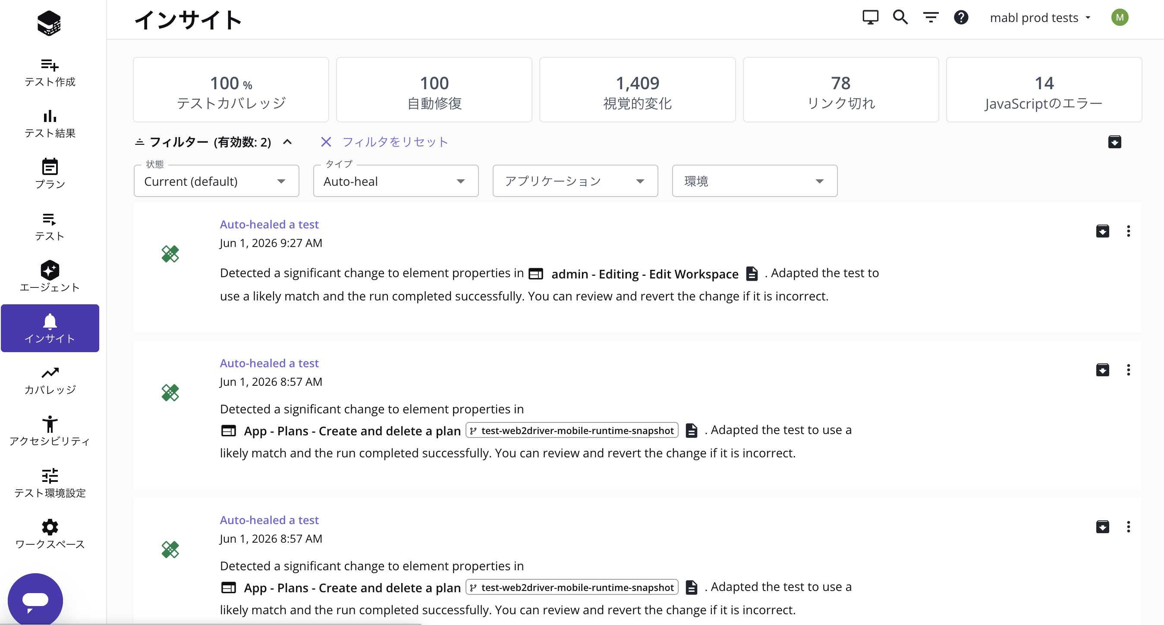Open テスト環境設定 in the sidebar
The width and height of the screenshot is (1164, 625).
pos(50,483)
